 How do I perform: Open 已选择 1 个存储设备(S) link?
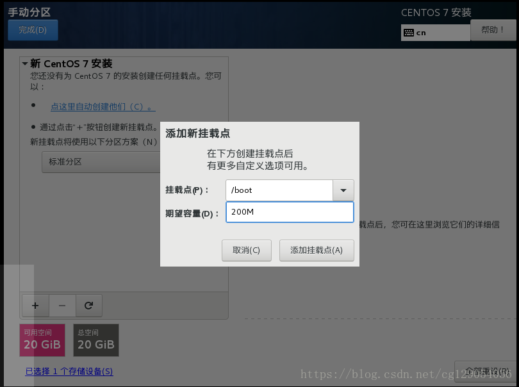click(69, 372)
